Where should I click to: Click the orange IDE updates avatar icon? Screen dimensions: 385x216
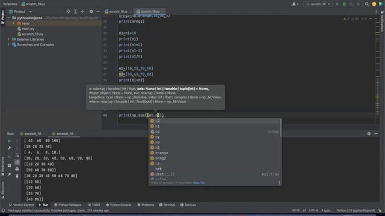click(x=374, y=4)
